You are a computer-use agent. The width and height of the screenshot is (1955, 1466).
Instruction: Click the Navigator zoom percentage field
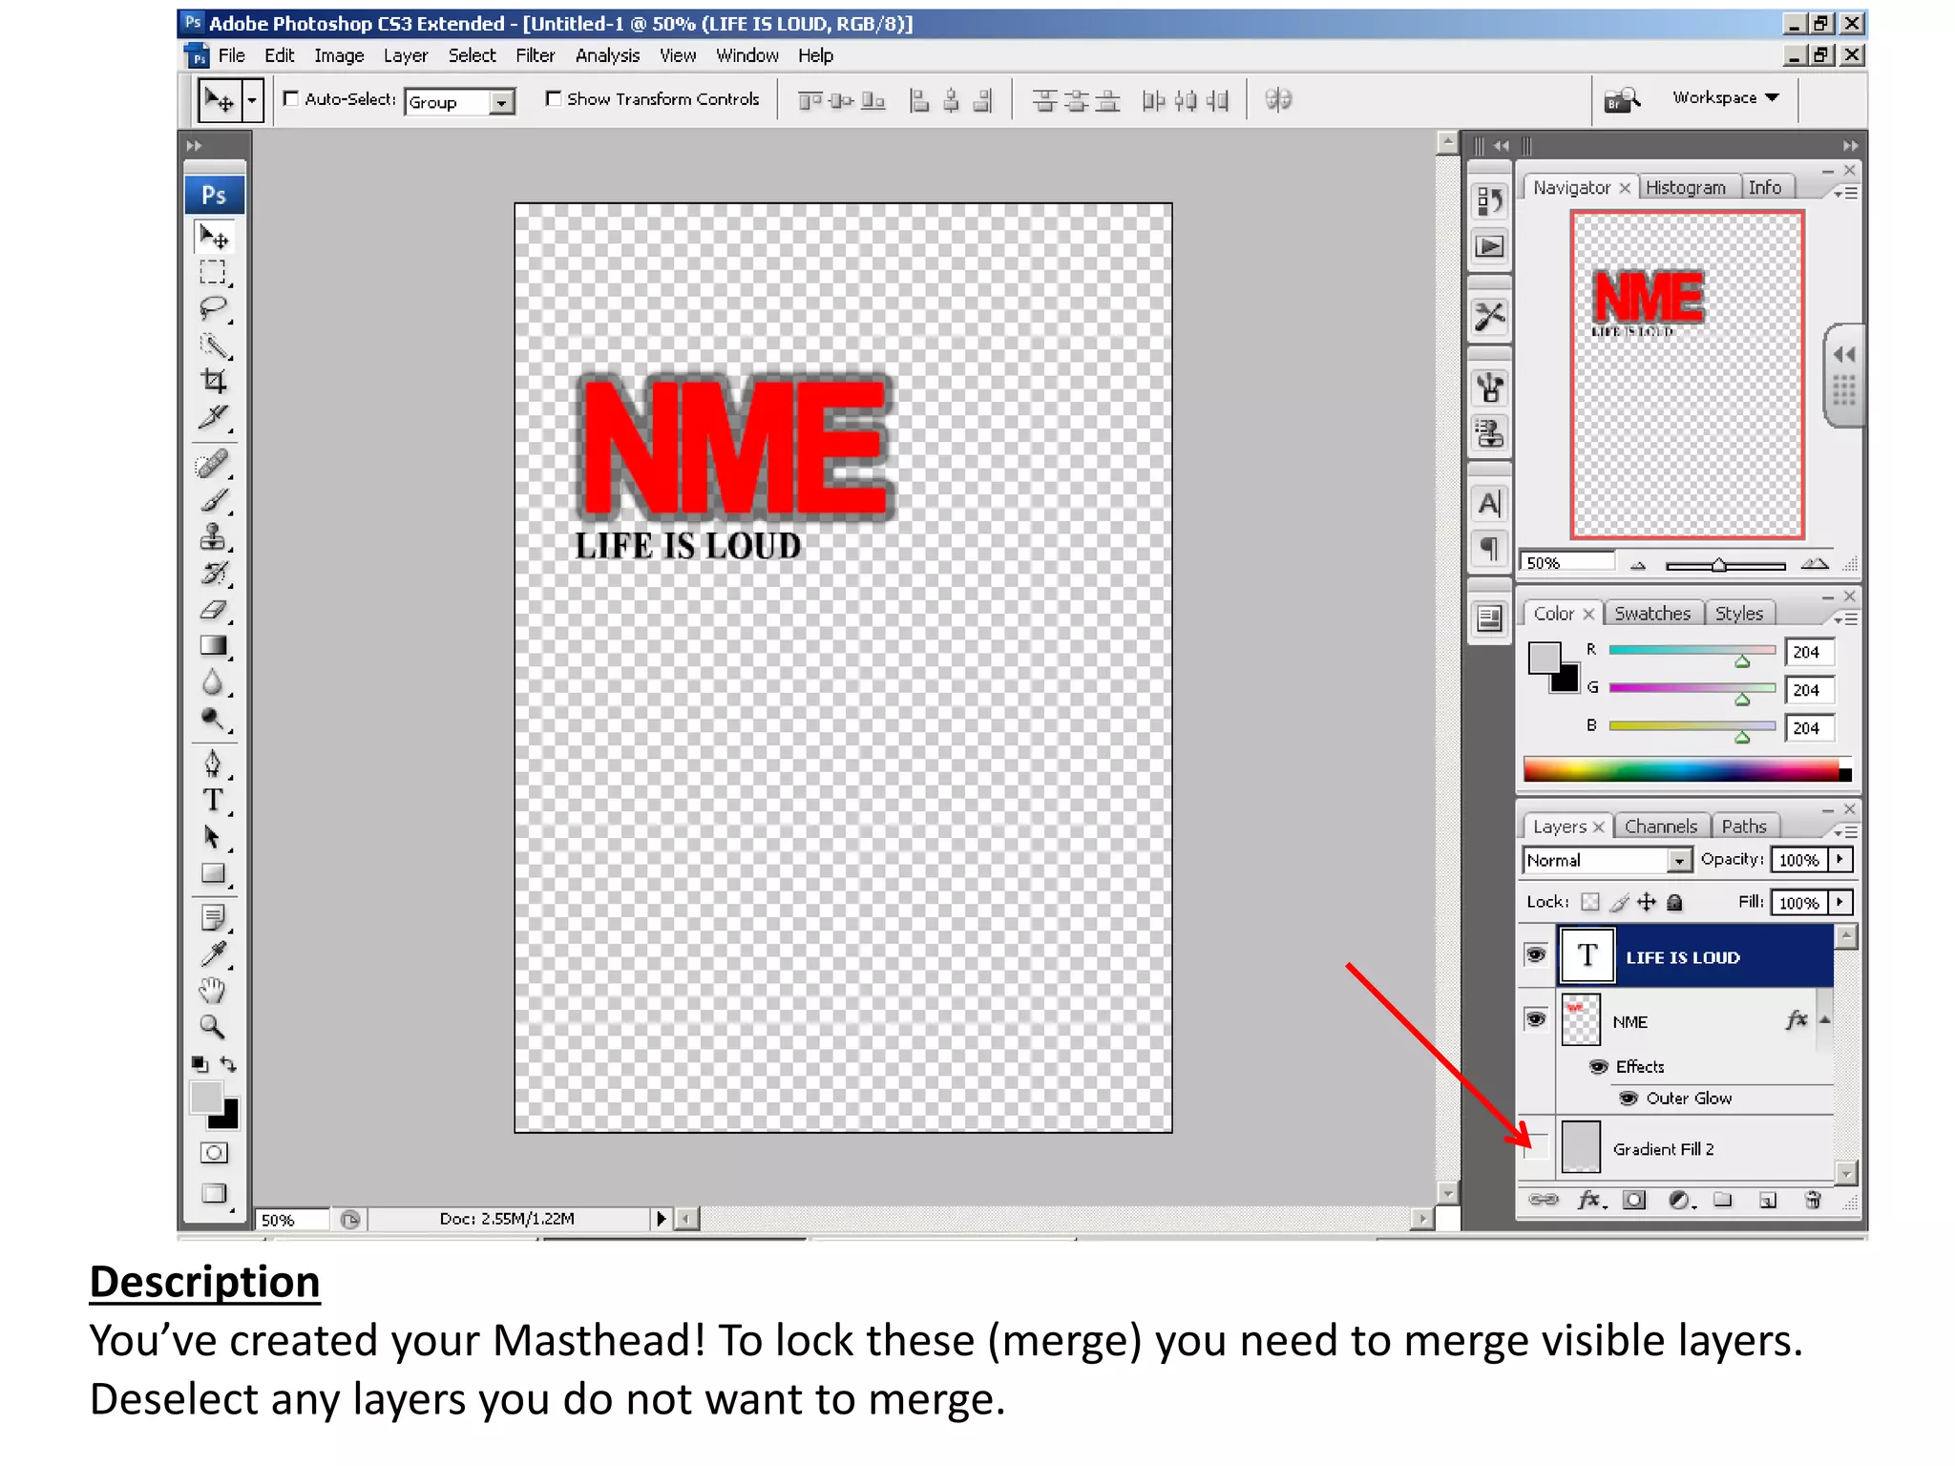click(x=1566, y=563)
